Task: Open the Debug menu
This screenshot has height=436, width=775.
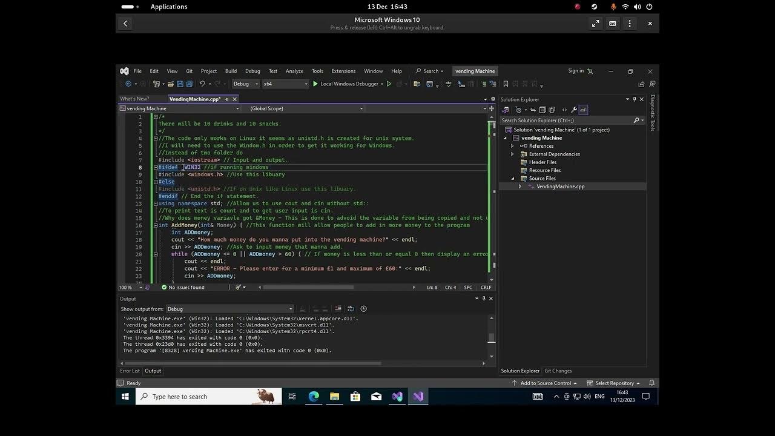Action: (252, 71)
